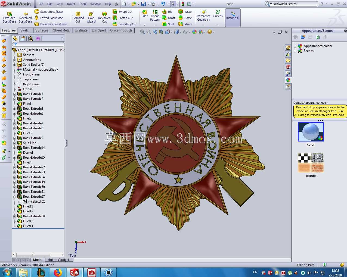Click the Lofted Cut command
The height and width of the screenshot is (277, 347).
[x=123, y=18]
